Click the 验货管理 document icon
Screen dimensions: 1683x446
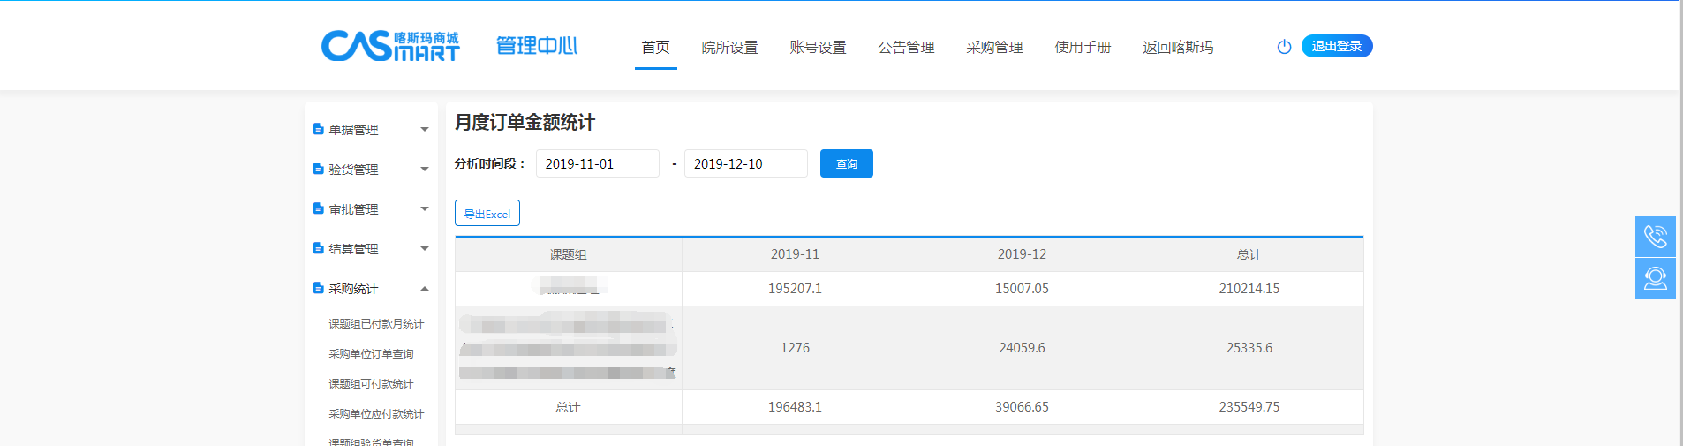click(x=318, y=169)
